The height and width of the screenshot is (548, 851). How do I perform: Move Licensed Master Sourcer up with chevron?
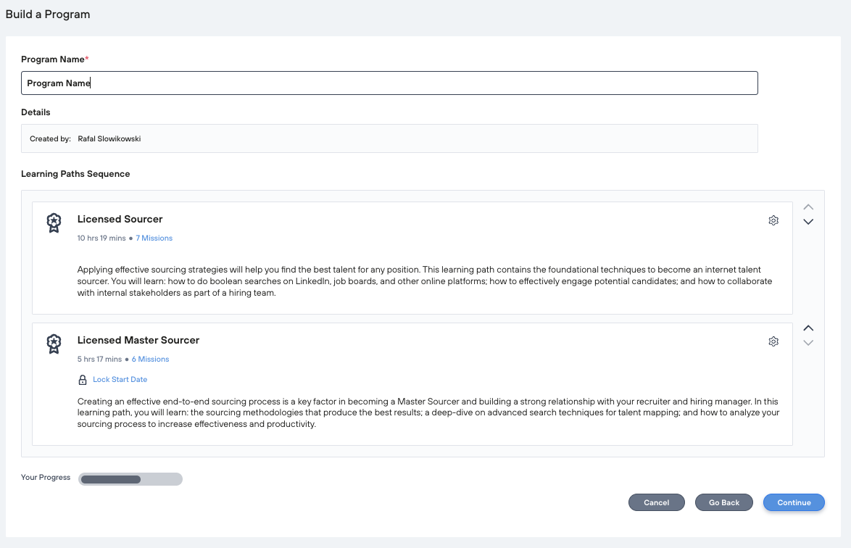pyautogui.click(x=809, y=328)
